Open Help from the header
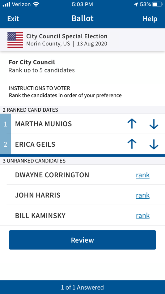The image size is (165, 294). click(x=150, y=19)
